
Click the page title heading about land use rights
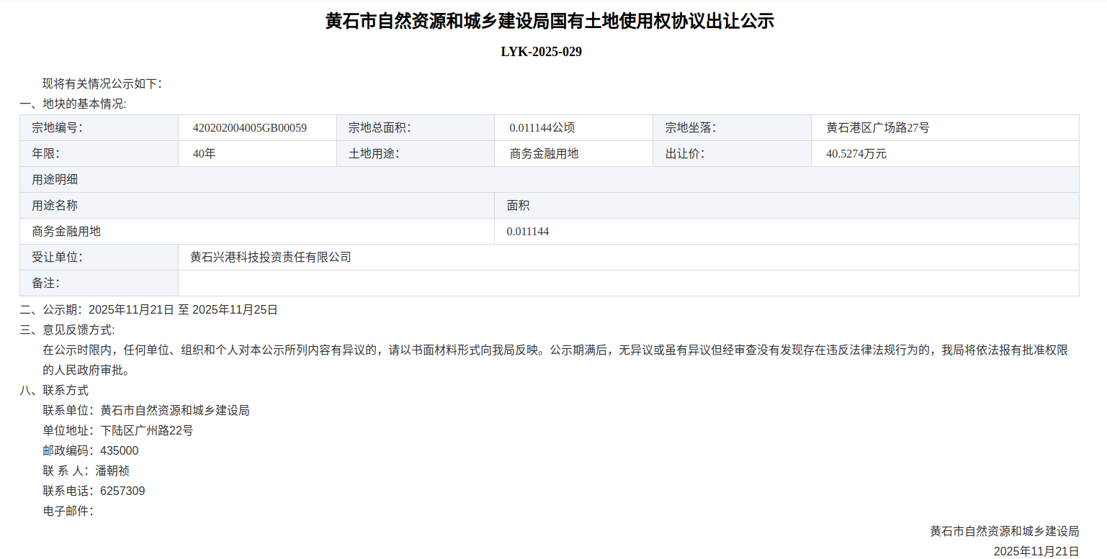point(549,22)
